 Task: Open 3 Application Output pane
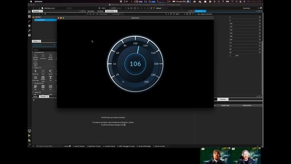[x=94, y=146]
